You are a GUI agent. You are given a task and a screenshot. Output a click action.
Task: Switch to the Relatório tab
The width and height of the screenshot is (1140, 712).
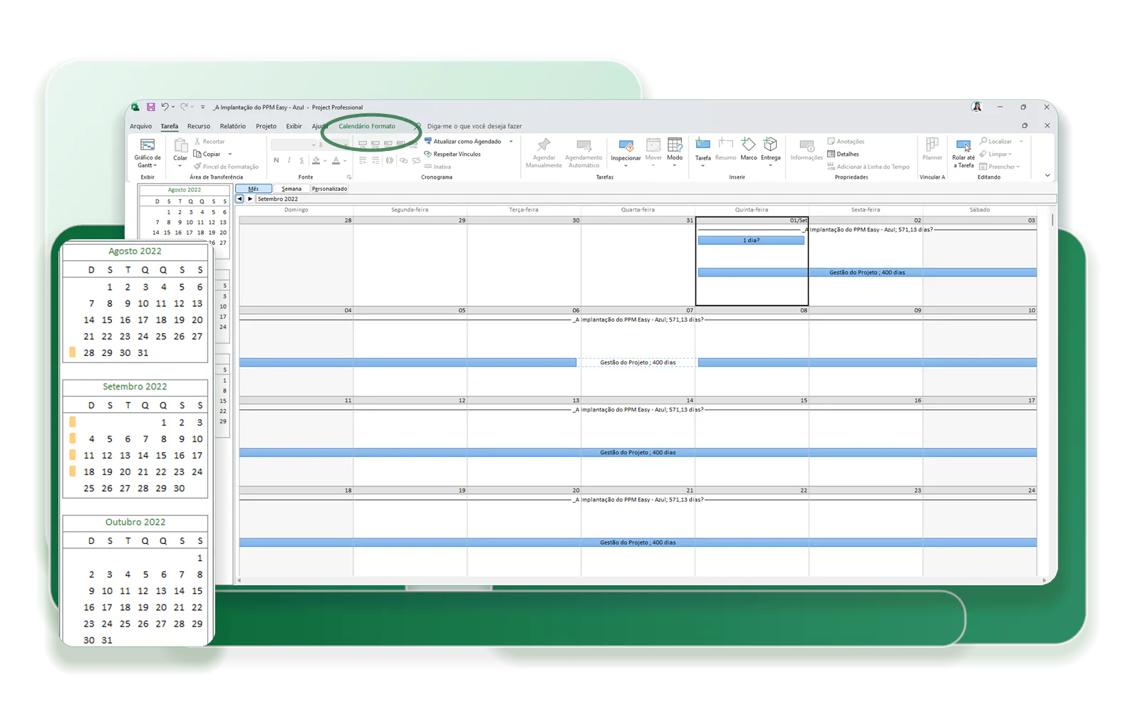click(x=232, y=126)
